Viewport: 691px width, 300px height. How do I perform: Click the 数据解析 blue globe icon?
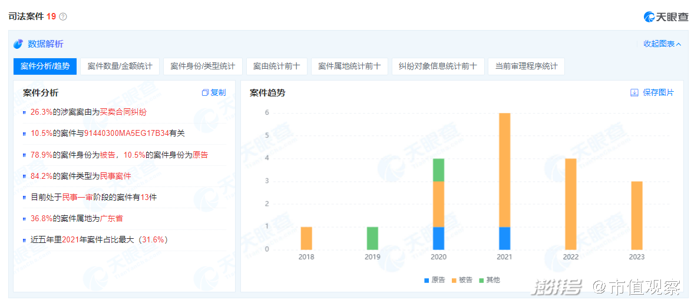point(18,44)
